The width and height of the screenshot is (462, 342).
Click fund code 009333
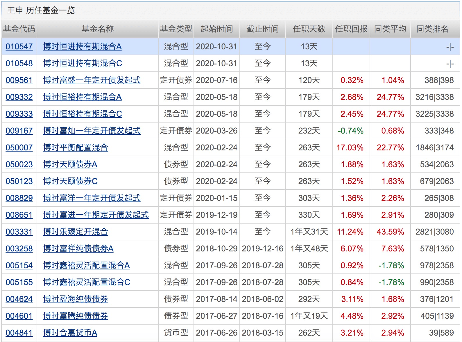pos(19,114)
